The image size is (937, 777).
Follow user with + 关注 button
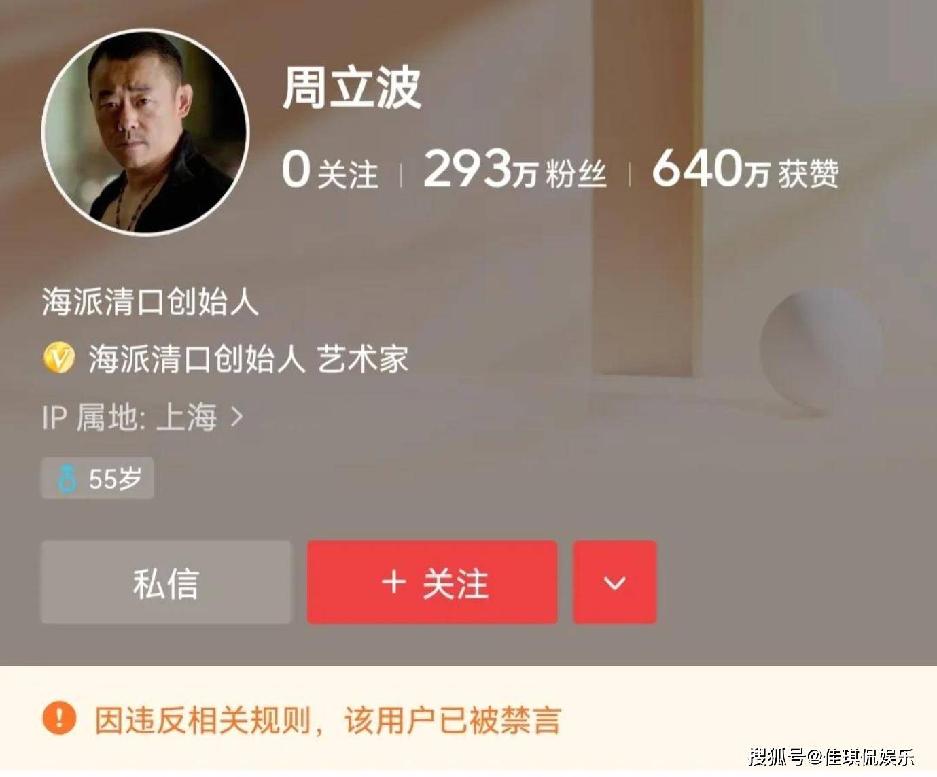432,583
